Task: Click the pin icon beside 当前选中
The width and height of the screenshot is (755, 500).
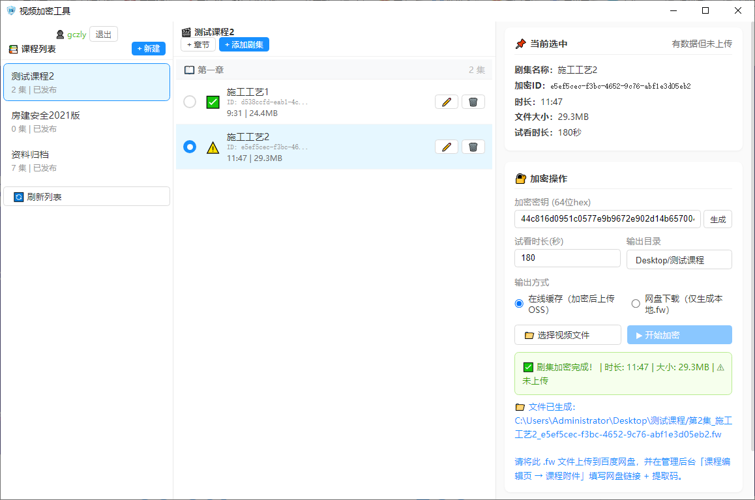Action: point(520,44)
